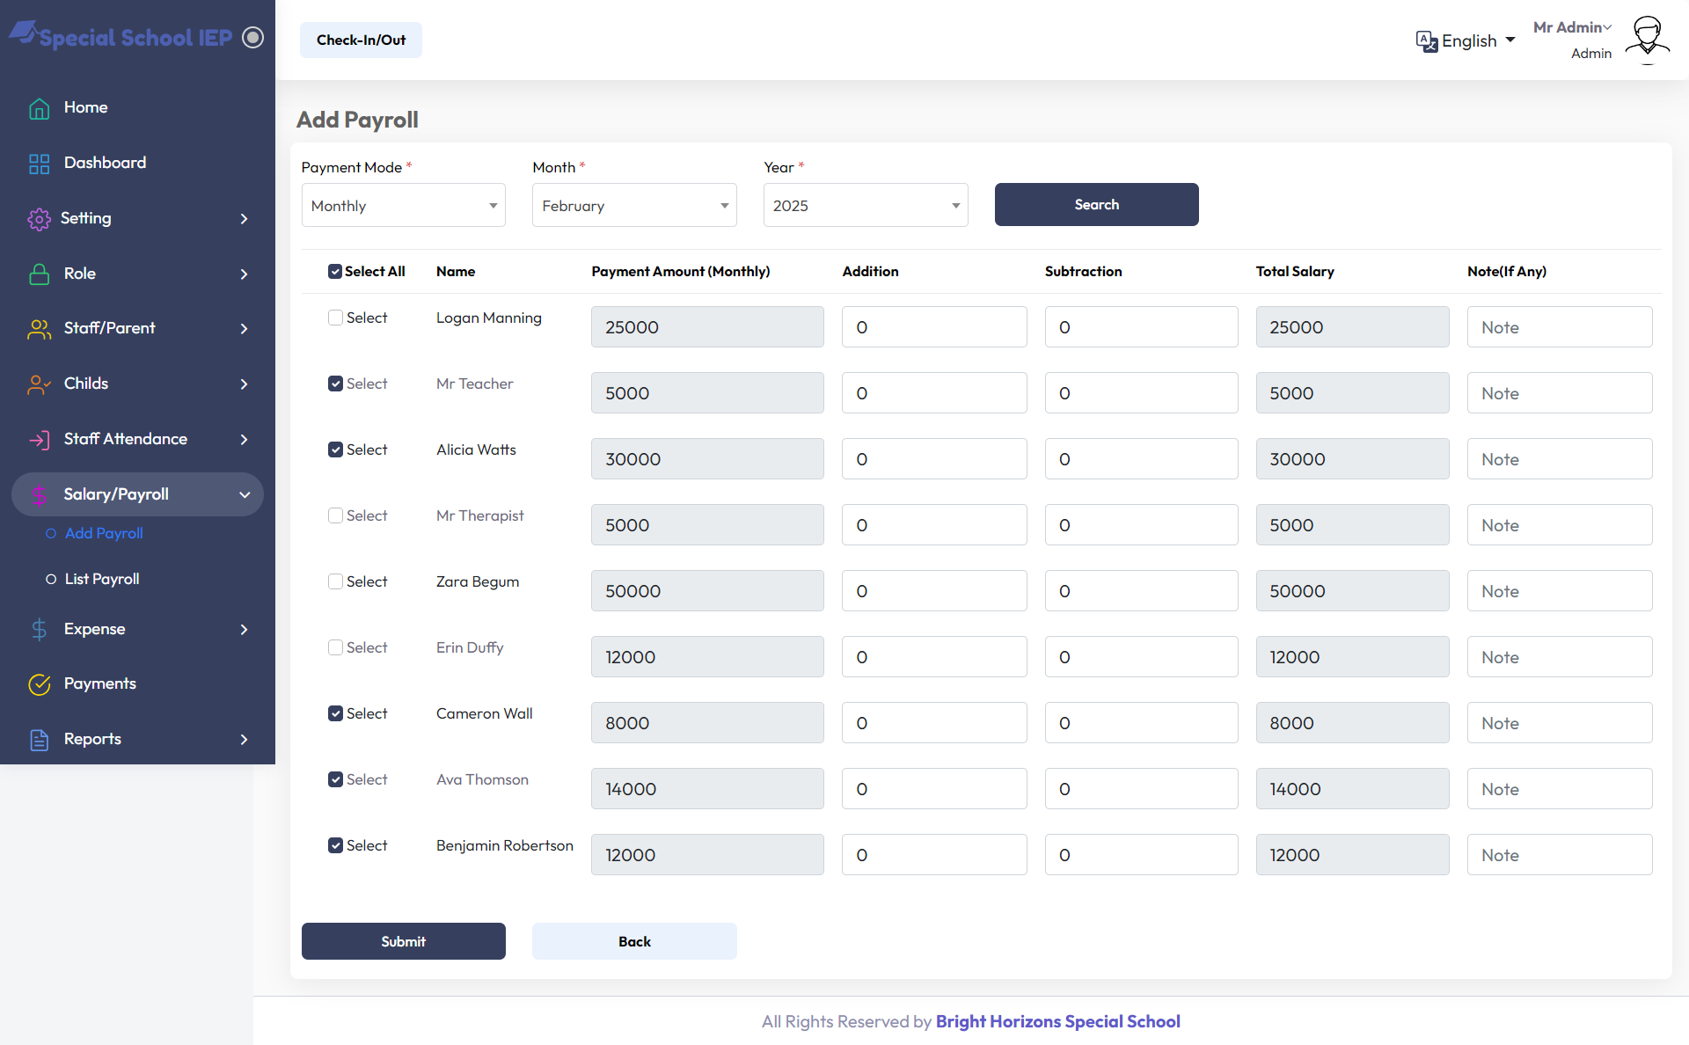The image size is (1689, 1045).
Task: Open the Home sidebar icon
Action: (39, 107)
